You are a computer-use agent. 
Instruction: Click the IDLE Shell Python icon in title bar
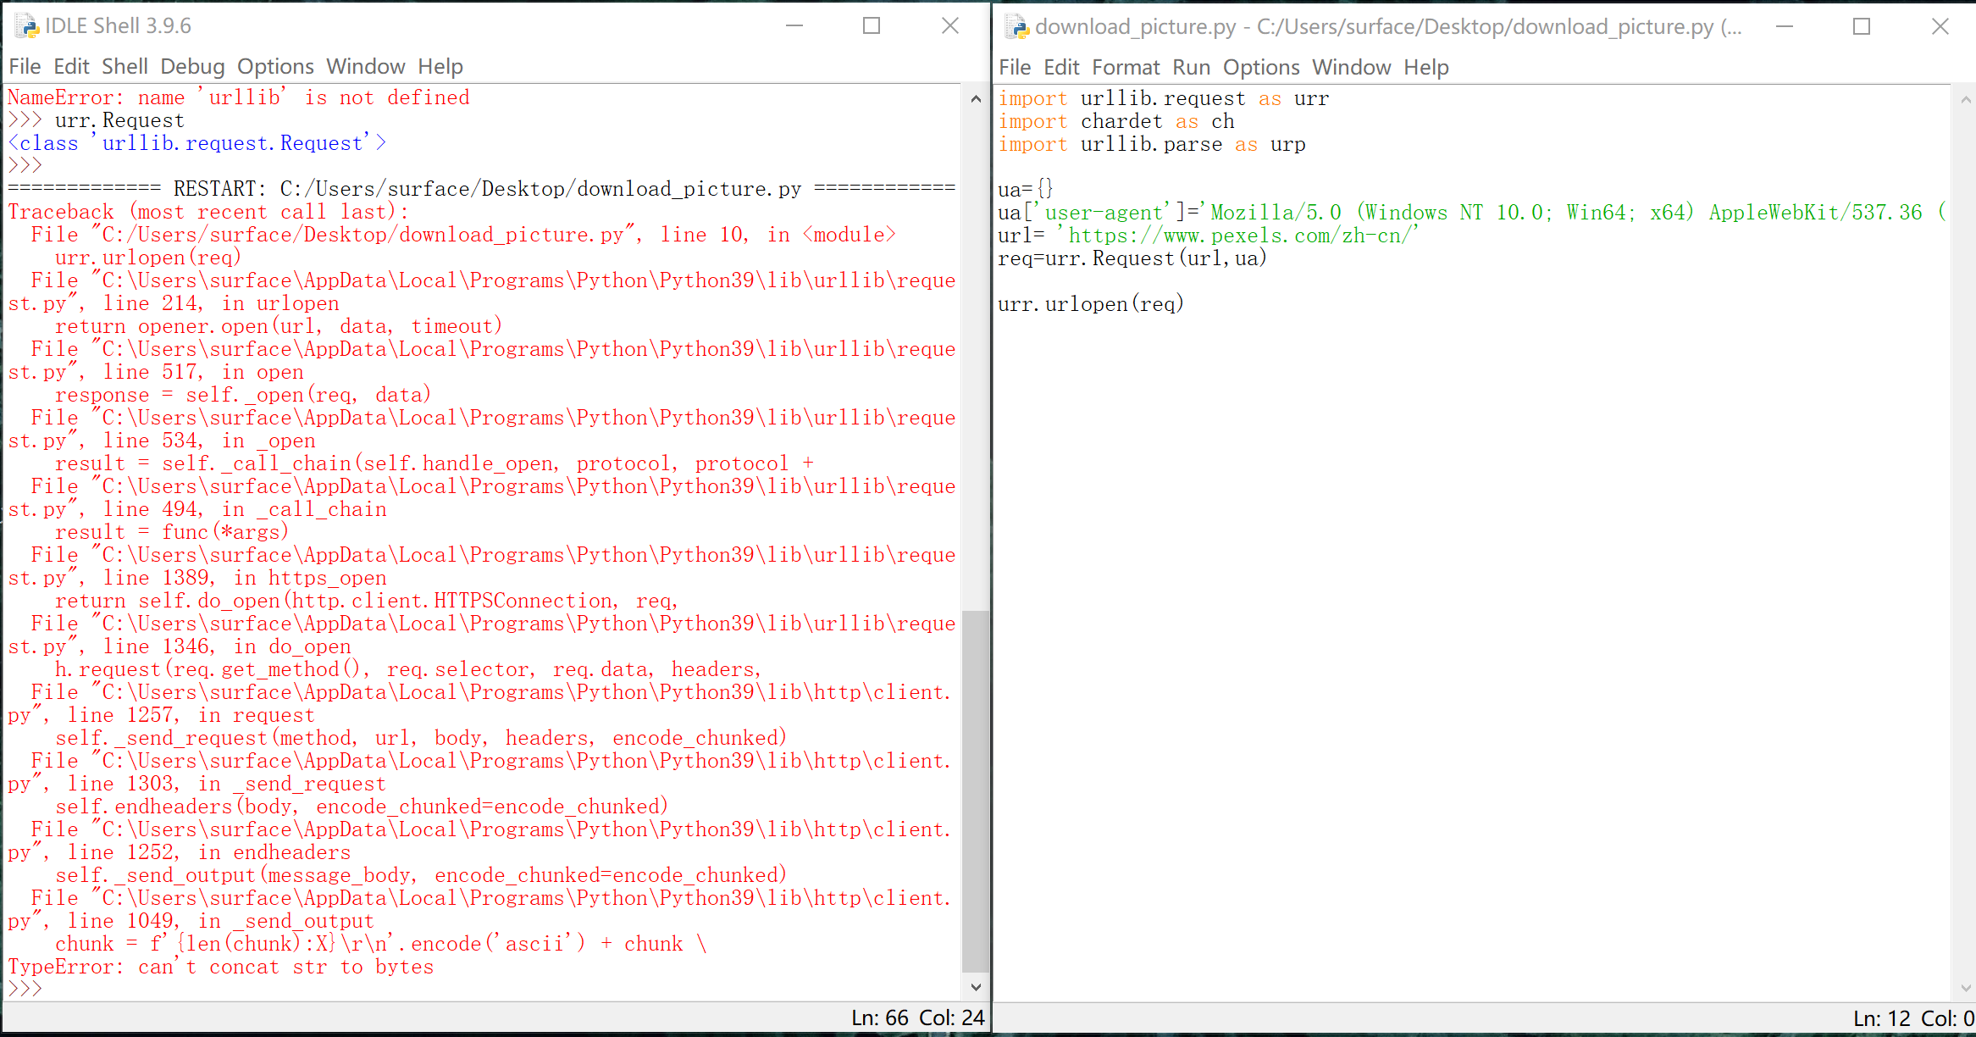pyautogui.click(x=27, y=26)
